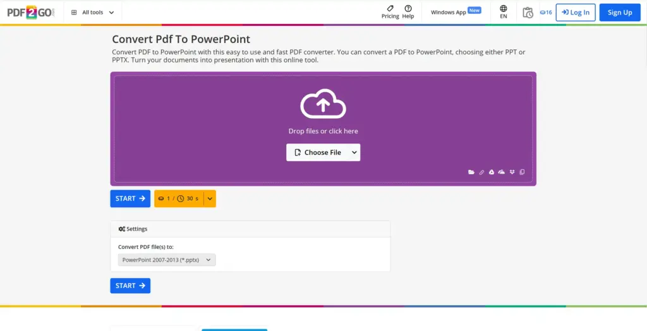Click the lower START button

coord(130,286)
